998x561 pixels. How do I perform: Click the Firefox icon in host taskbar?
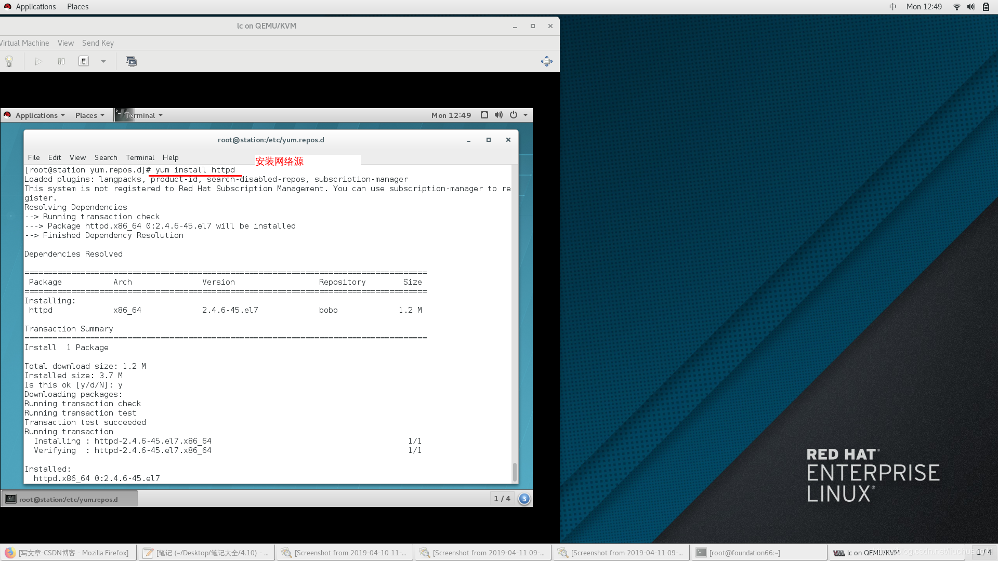point(10,553)
